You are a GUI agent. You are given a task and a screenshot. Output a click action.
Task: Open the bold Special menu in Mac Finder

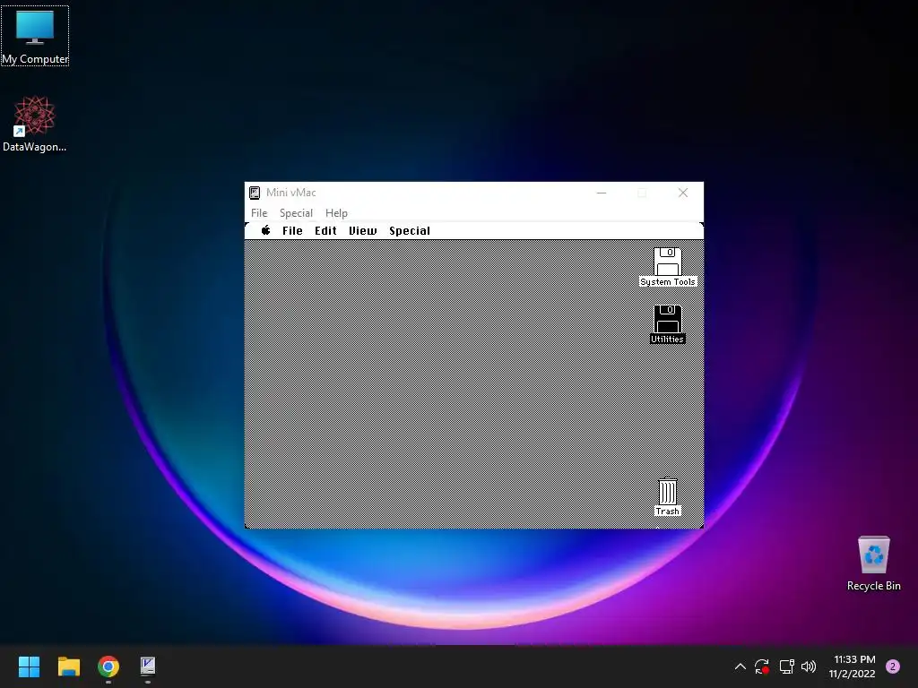pyautogui.click(x=410, y=230)
